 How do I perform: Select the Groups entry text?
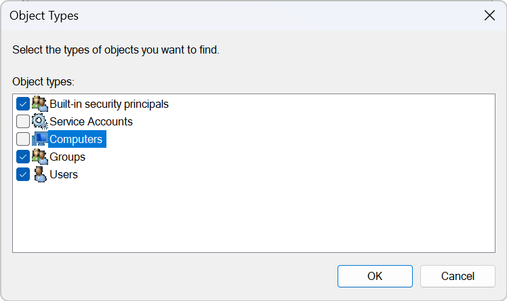pos(67,157)
